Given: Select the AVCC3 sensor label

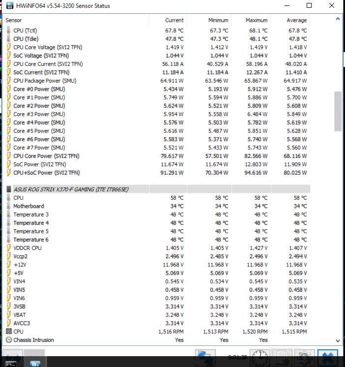Looking at the screenshot, I should (22, 323).
